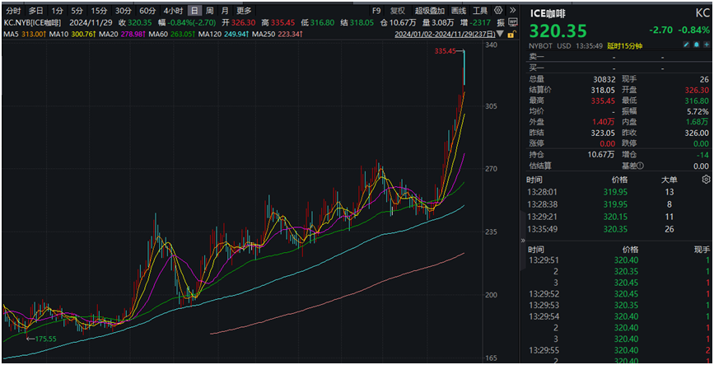Viewport: 714px width, 365px height.
Task: Switch chart to 日 daily period
Action: pos(194,11)
